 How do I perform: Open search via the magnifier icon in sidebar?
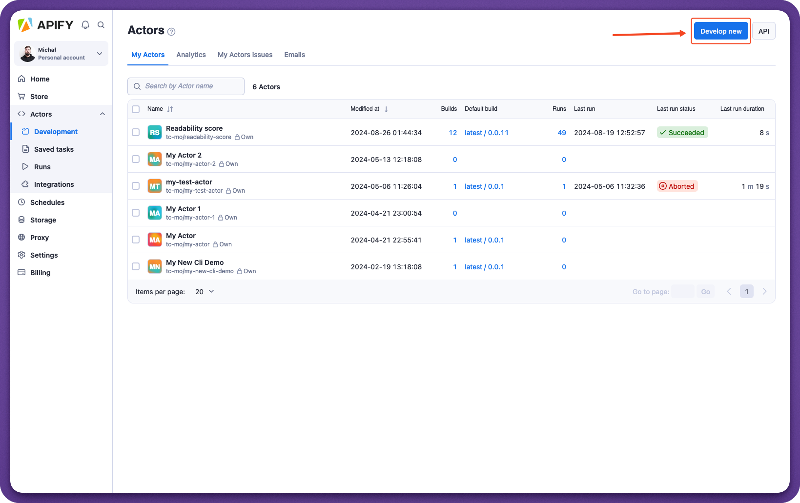101,25
